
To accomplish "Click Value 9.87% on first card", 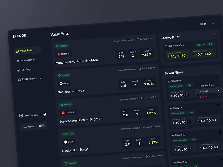I will pos(146,53).
